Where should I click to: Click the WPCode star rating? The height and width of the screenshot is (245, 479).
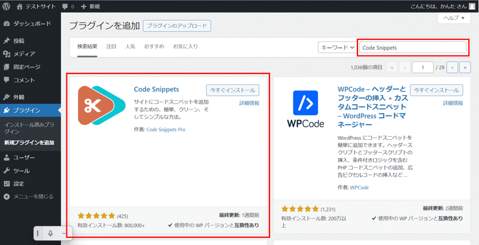point(300,209)
